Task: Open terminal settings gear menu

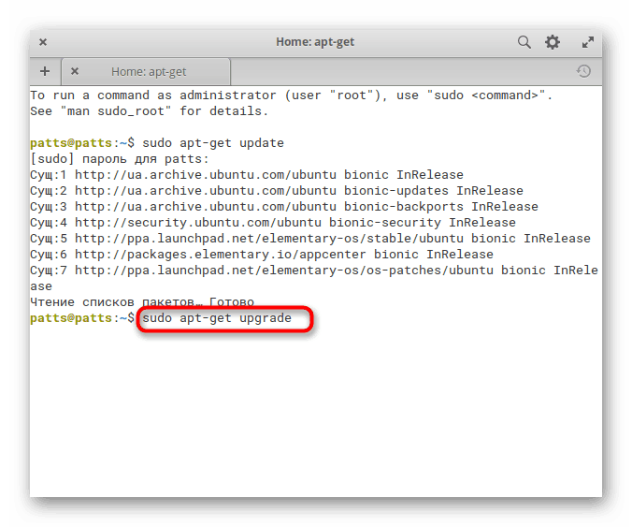Action: 553,42
